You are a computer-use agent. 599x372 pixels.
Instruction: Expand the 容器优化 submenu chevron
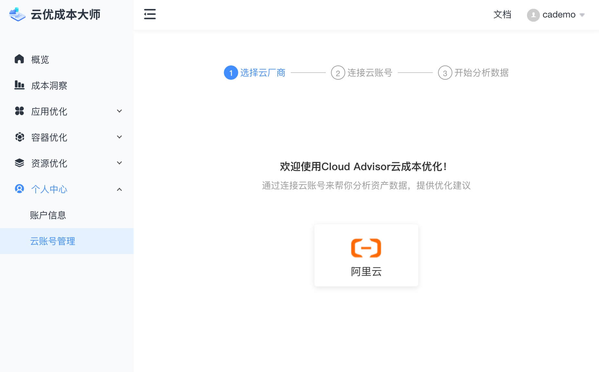pyautogui.click(x=119, y=137)
